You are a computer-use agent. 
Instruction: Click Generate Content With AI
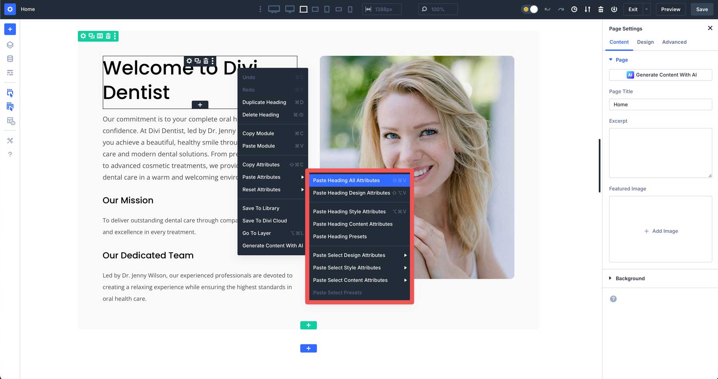[660, 75]
